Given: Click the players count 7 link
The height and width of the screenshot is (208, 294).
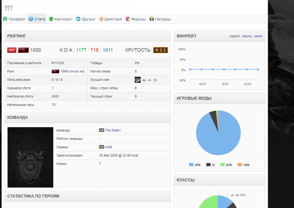Looking at the screenshot, I should click(x=100, y=164).
